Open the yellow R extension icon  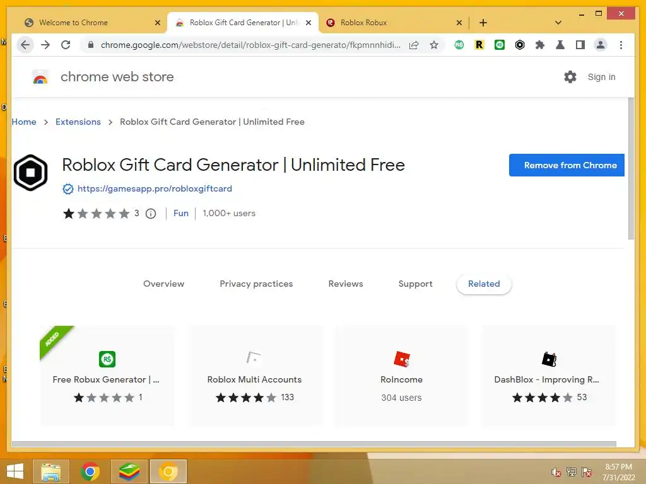479,45
